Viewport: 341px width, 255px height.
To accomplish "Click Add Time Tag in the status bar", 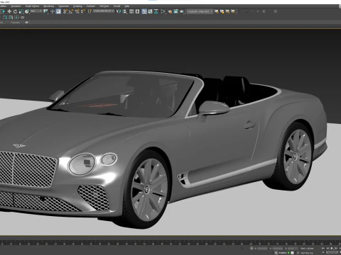I will point(307,253).
